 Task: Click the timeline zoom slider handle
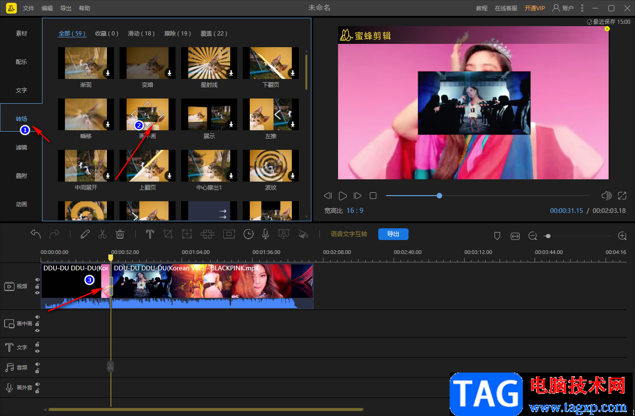click(x=548, y=236)
